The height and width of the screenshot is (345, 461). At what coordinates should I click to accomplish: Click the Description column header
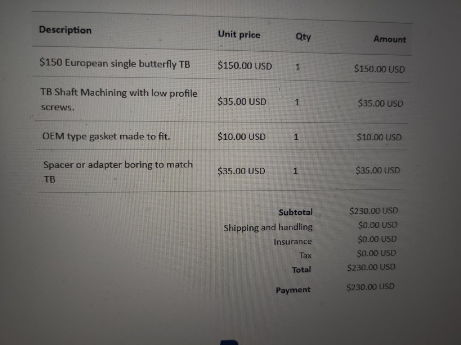coord(65,30)
